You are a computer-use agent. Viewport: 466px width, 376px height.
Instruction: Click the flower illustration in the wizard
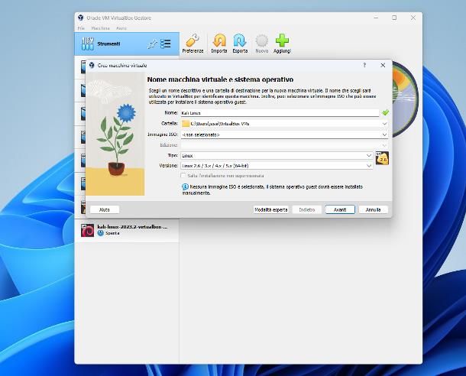115,134
